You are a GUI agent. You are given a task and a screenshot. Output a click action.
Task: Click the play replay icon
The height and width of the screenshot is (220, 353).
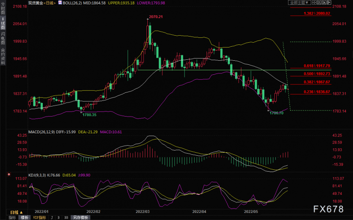(324, 3)
